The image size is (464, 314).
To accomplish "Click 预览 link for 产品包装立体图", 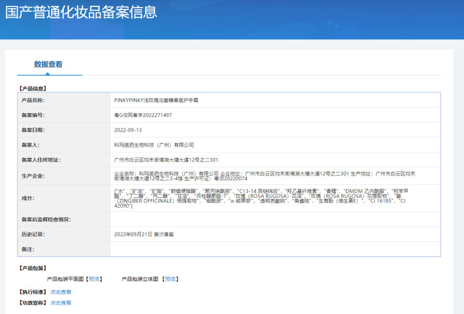I will 170,279.
